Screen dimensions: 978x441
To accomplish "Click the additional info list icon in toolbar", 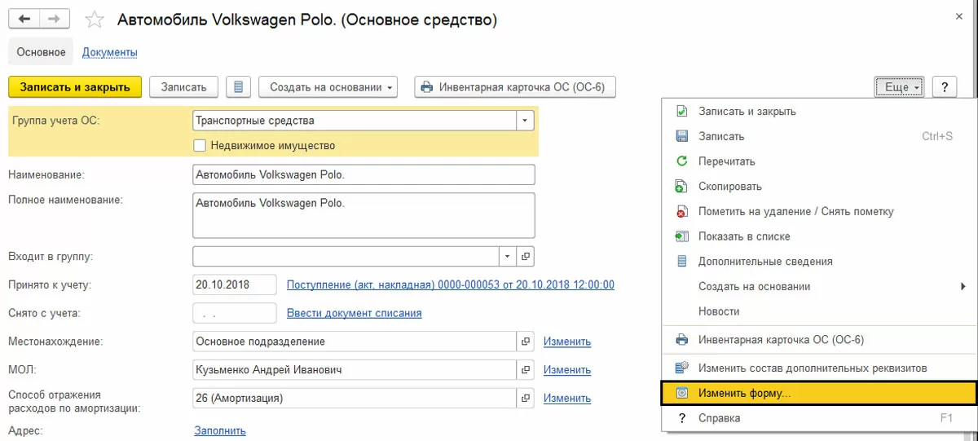I will click(x=238, y=87).
